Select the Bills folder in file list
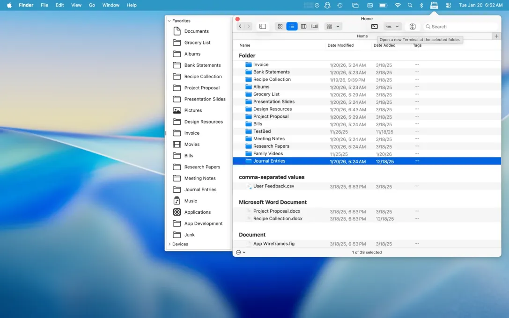This screenshot has width=509, height=318. (x=367, y=124)
